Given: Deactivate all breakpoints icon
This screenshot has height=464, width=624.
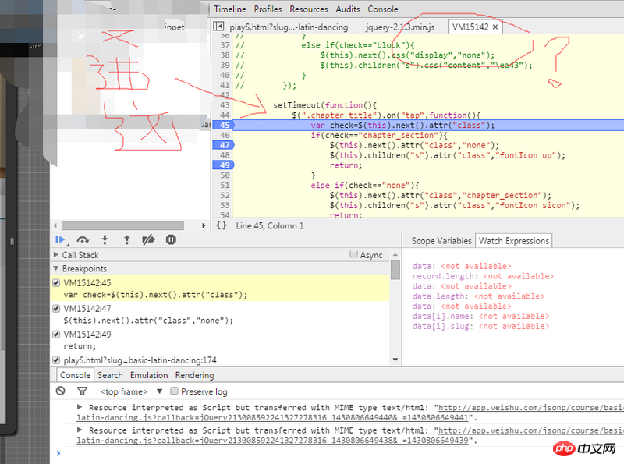Looking at the screenshot, I should pos(148,240).
